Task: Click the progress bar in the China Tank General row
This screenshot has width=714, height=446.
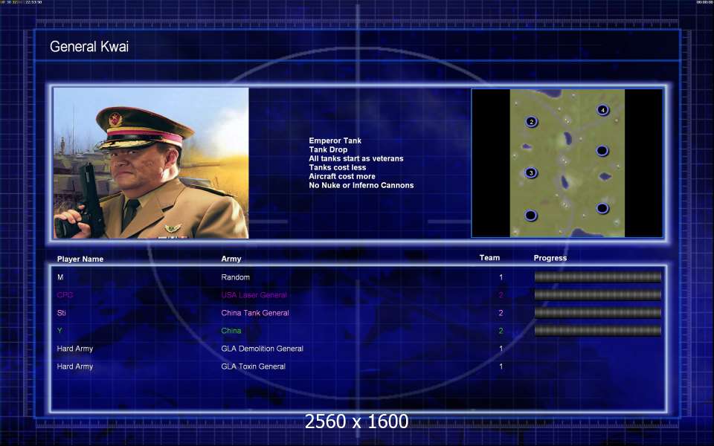Action: tap(597, 313)
